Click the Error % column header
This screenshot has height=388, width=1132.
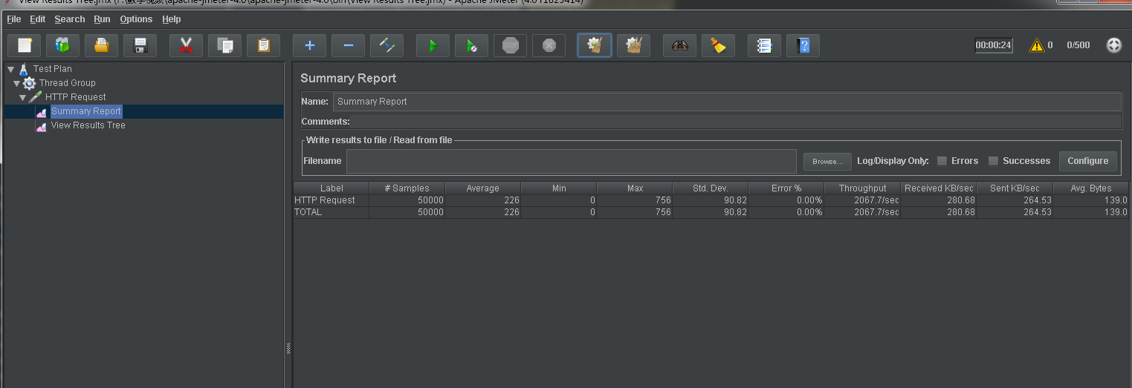point(786,188)
